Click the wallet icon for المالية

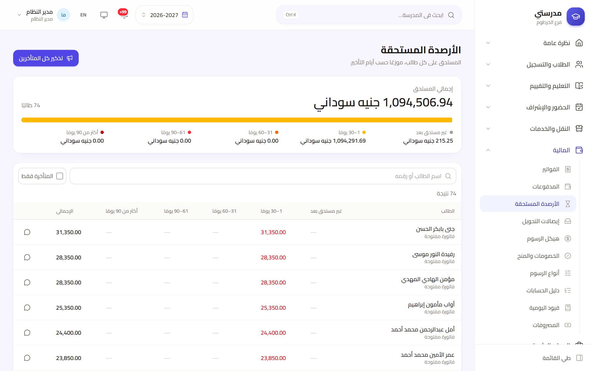(x=579, y=150)
